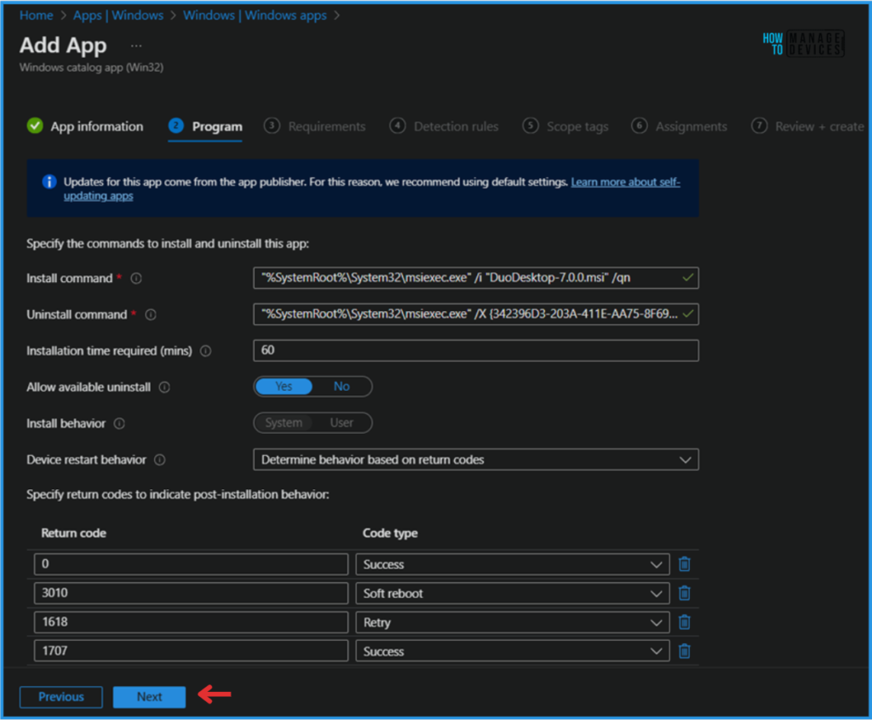Click the return code 1618 input field
The height and width of the screenshot is (720, 872).
(x=192, y=622)
